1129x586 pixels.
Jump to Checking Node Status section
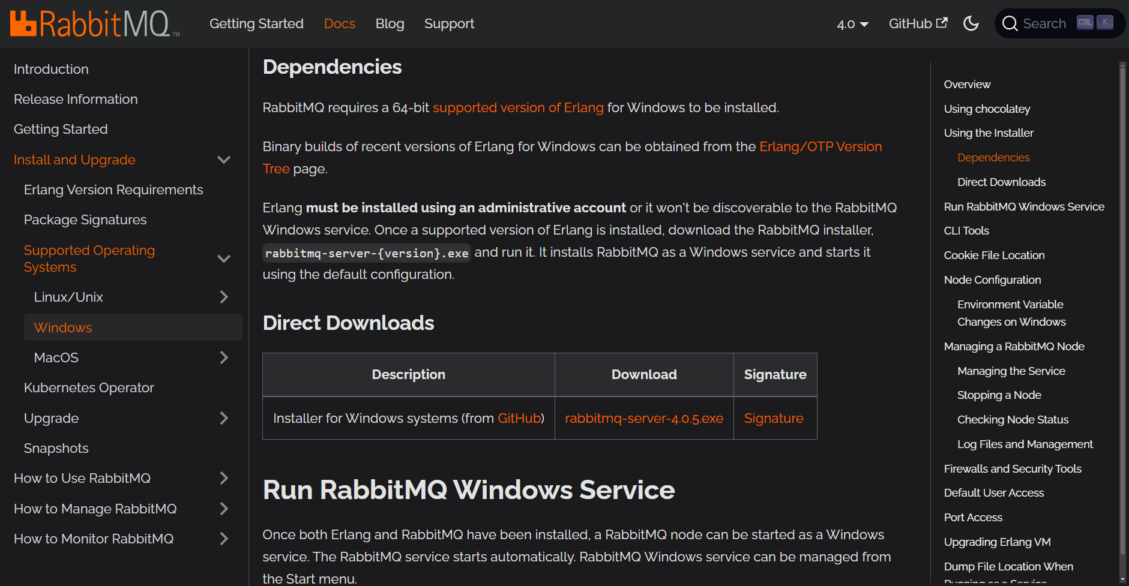click(x=1013, y=419)
